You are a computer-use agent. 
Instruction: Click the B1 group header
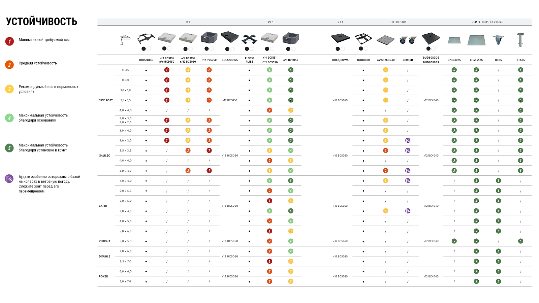[188, 22]
